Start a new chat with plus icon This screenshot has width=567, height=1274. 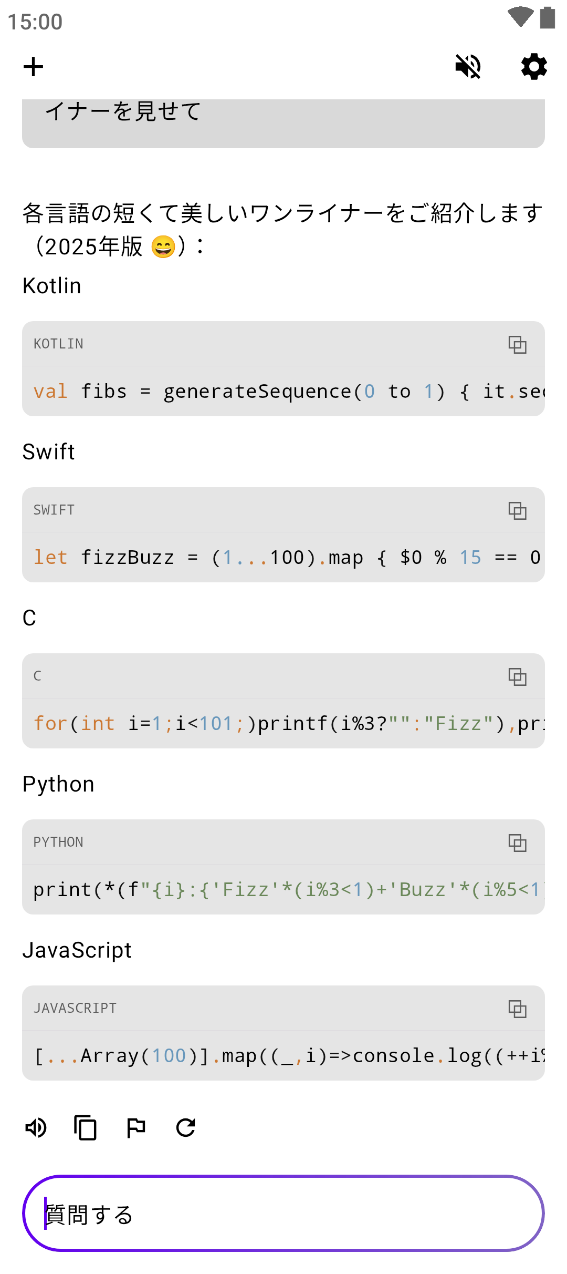coord(33,67)
